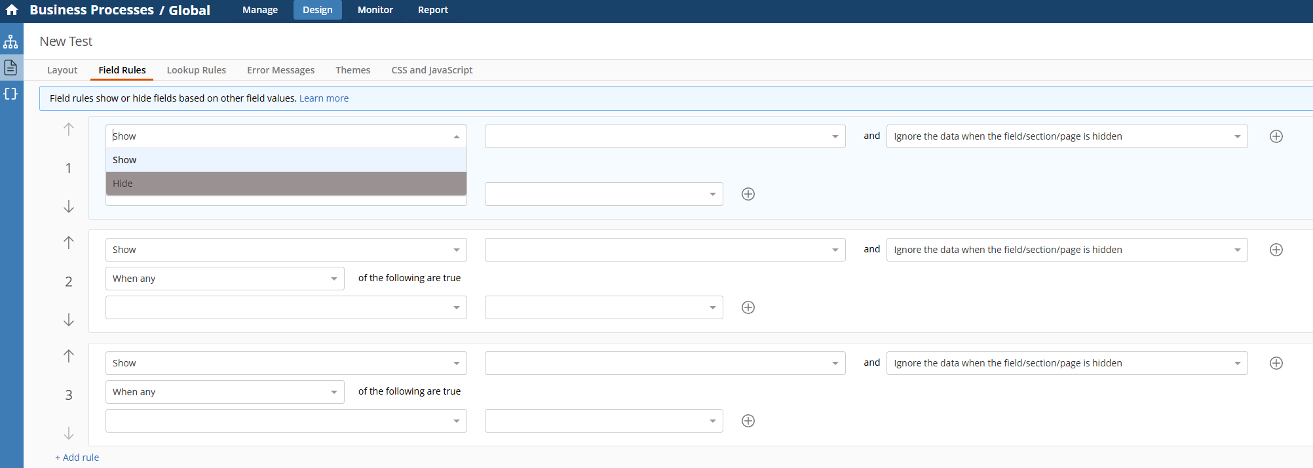Move rule 3 up with arrow
This screenshot has width=1313, height=468.
pyautogui.click(x=69, y=356)
